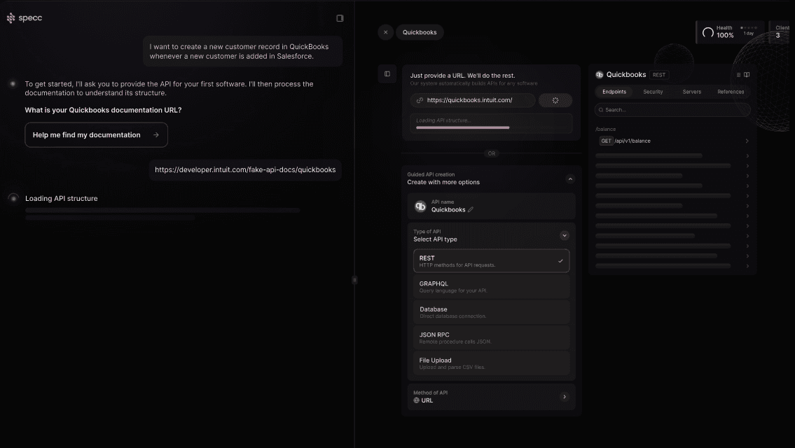Toggle the chat sidebar panel icon
Screen dimensions: 795x448
coord(340,18)
